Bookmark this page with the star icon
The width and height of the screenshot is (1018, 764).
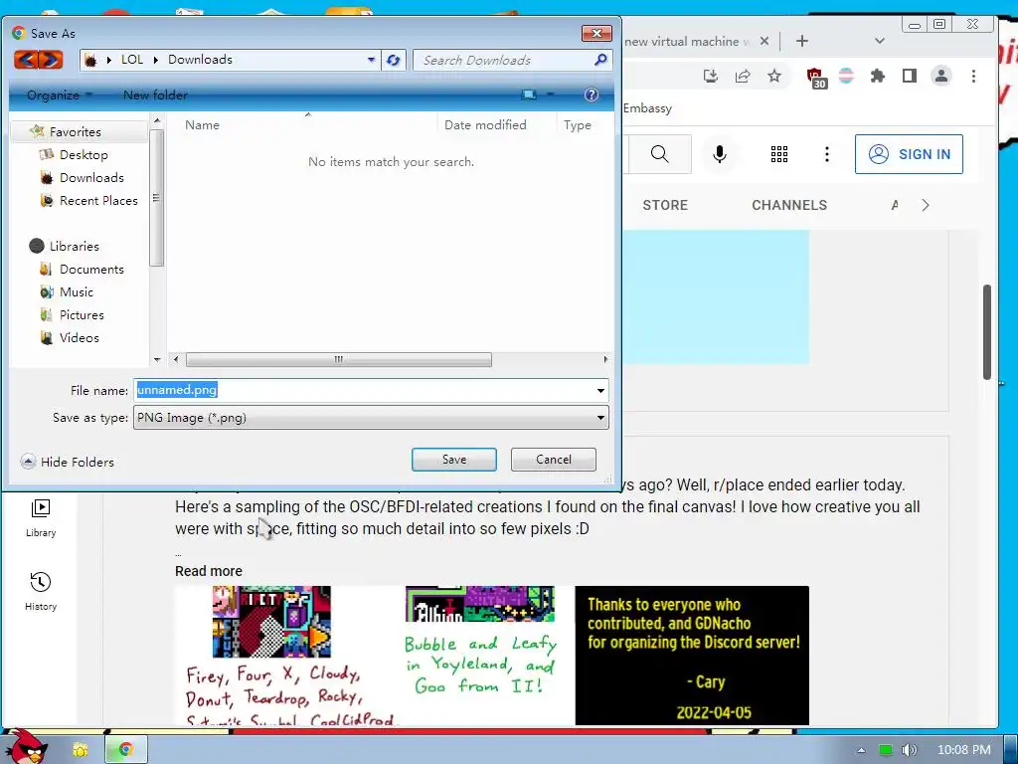tap(773, 76)
